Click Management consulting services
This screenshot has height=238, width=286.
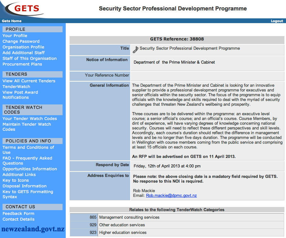(x=129, y=217)
